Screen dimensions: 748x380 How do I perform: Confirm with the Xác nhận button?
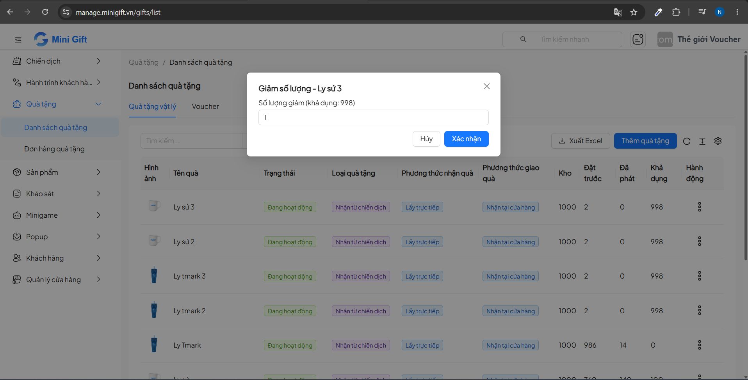click(x=466, y=139)
